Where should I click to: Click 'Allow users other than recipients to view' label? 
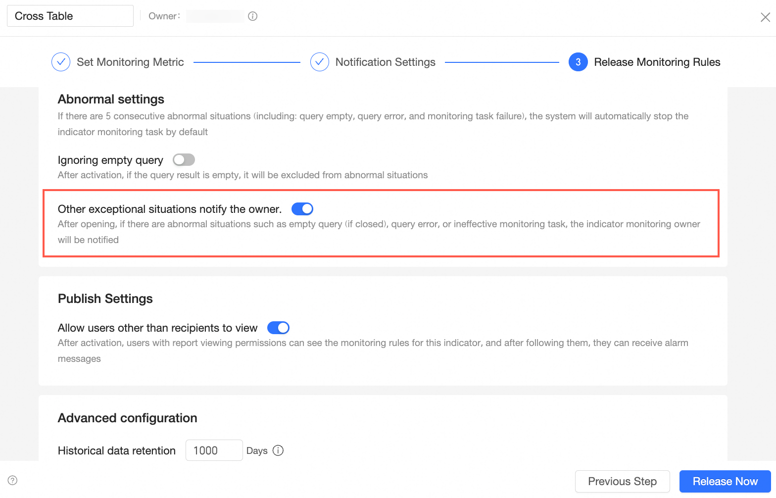click(158, 328)
